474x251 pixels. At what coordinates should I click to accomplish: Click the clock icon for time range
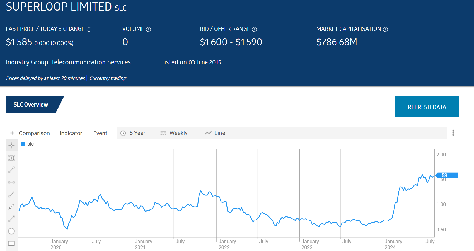tap(123, 133)
